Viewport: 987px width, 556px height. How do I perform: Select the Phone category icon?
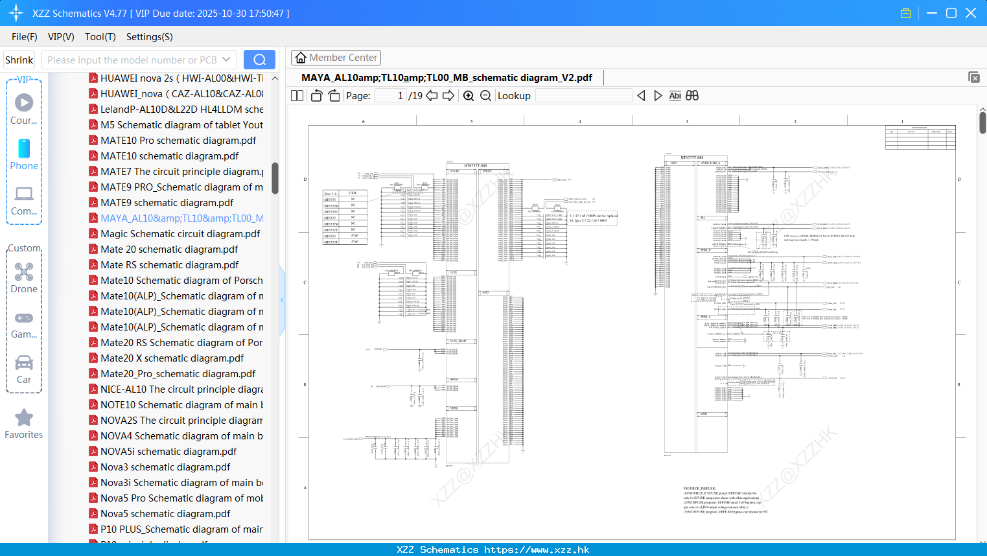(x=24, y=154)
